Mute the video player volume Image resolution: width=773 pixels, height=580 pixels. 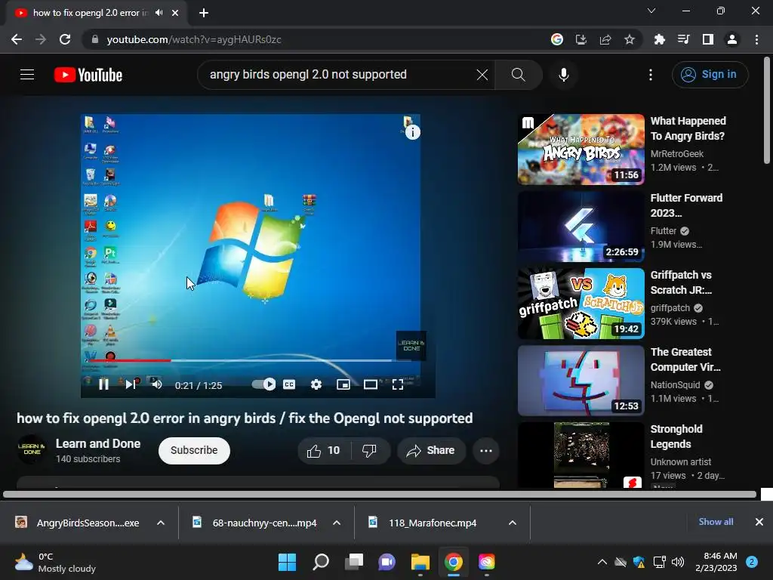point(157,384)
